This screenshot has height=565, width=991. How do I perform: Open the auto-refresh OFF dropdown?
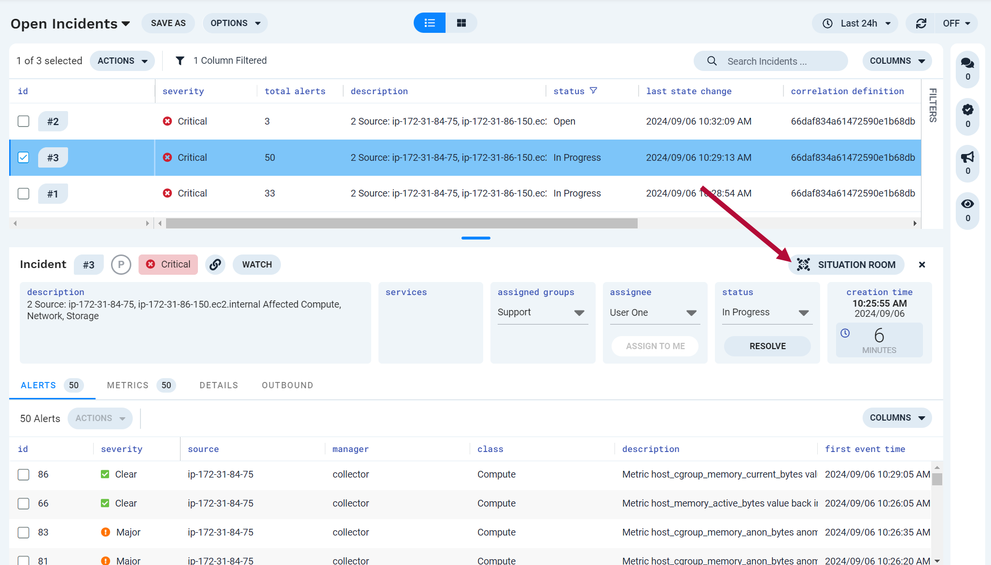point(956,23)
